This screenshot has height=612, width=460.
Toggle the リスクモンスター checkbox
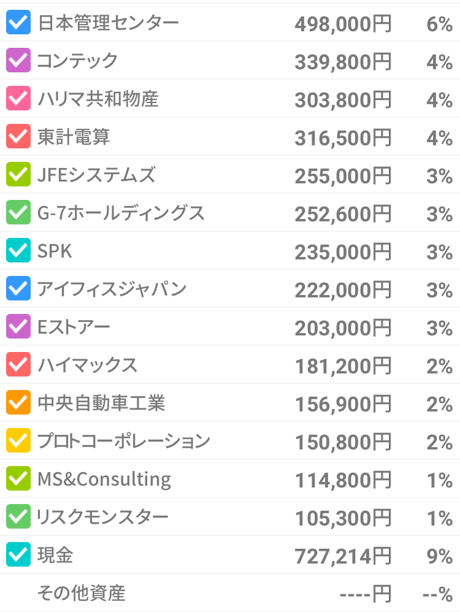(18, 516)
